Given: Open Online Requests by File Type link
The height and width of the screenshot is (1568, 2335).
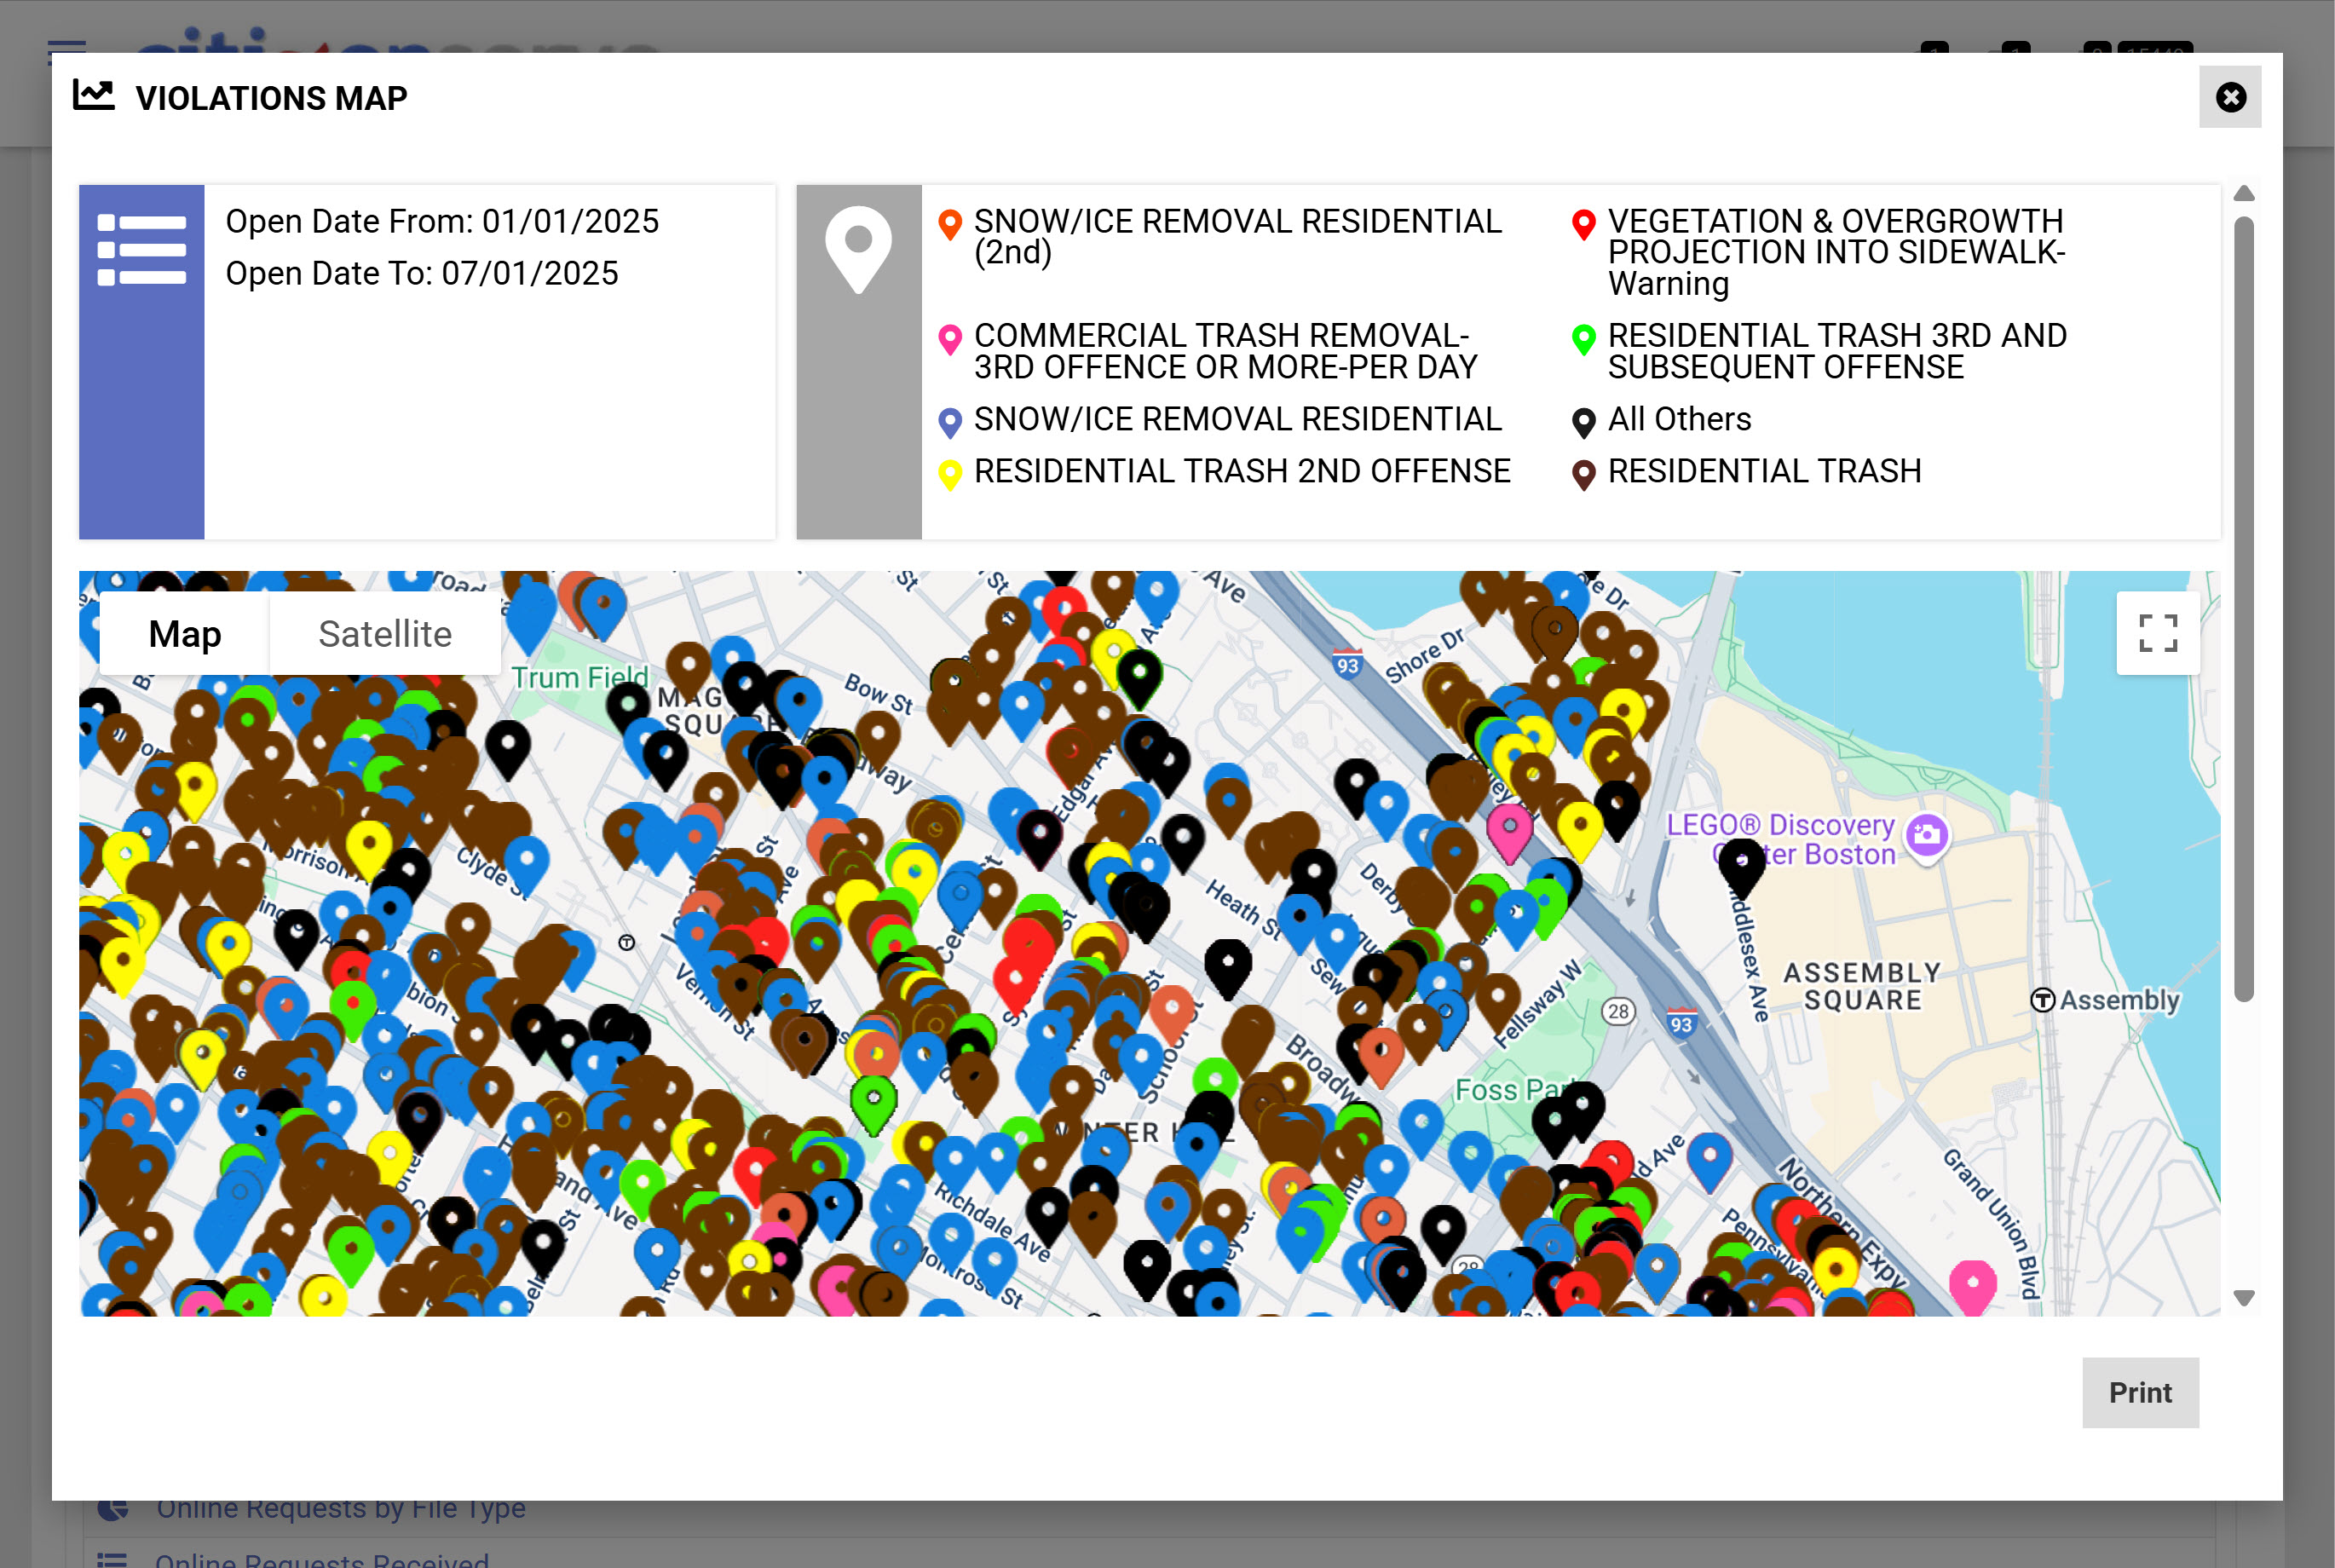Looking at the screenshot, I should click(341, 1507).
